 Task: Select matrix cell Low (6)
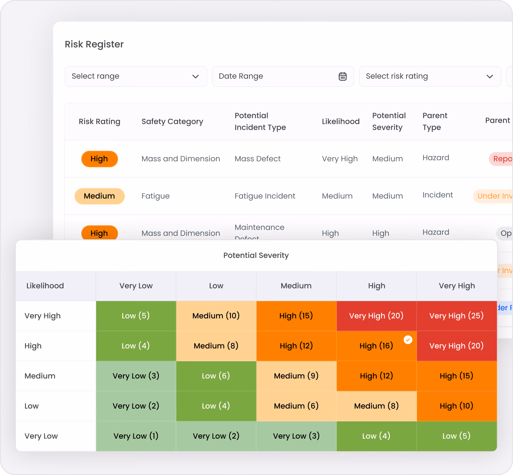[216, 376]
